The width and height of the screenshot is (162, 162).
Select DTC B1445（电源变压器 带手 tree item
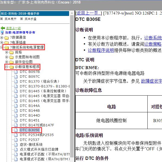(x=45, y=101)
